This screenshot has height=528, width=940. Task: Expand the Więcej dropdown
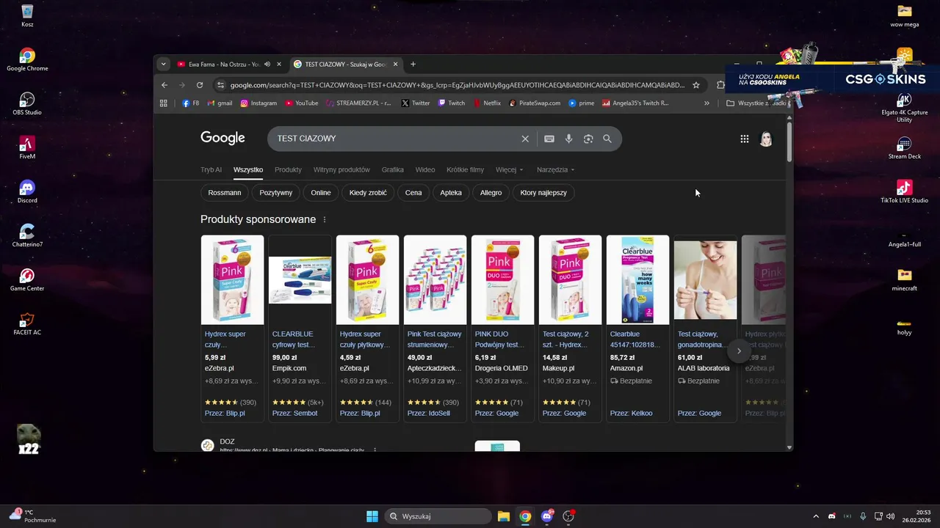click(x=510, y=169)
